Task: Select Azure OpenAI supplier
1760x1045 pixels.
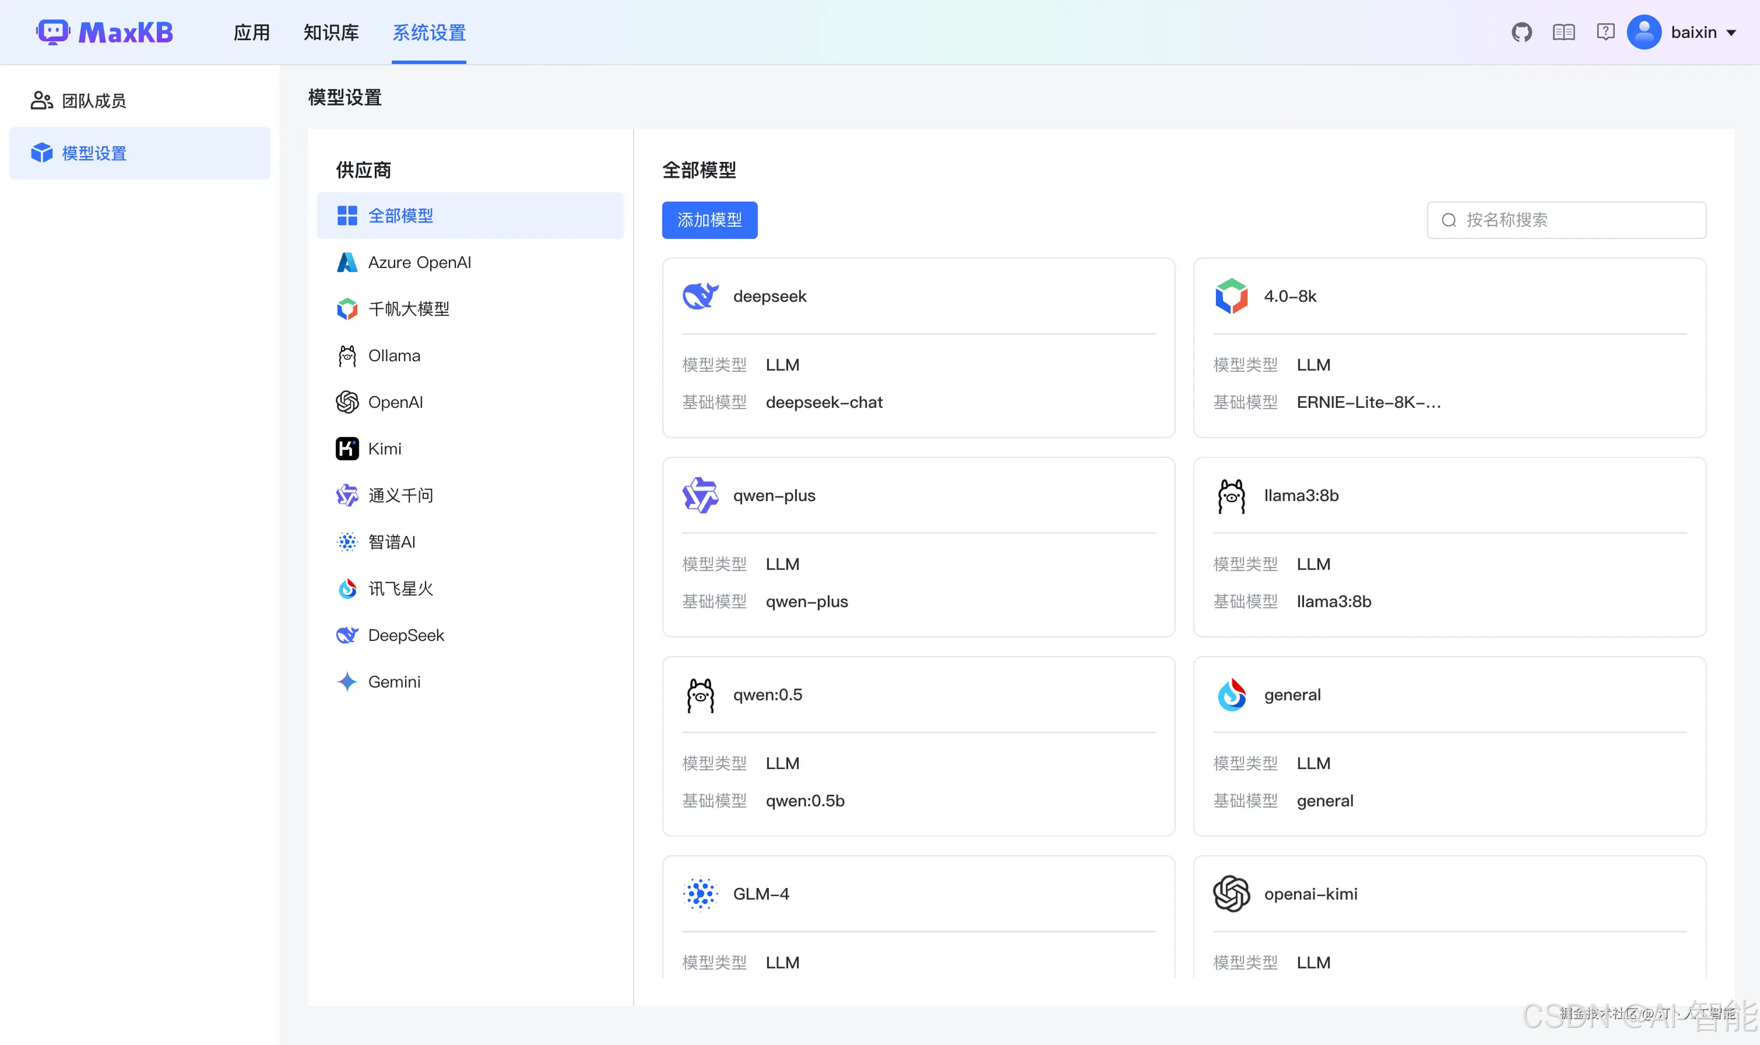Action: (x=419, y=263)
